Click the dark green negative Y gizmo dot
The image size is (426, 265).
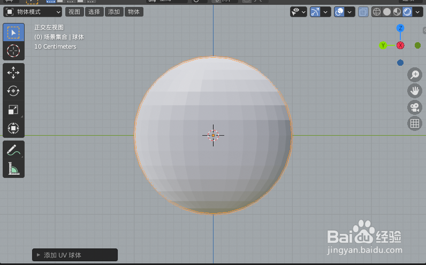417,45
